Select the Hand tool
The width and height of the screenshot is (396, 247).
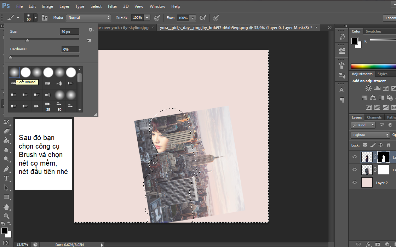[6, 207]
